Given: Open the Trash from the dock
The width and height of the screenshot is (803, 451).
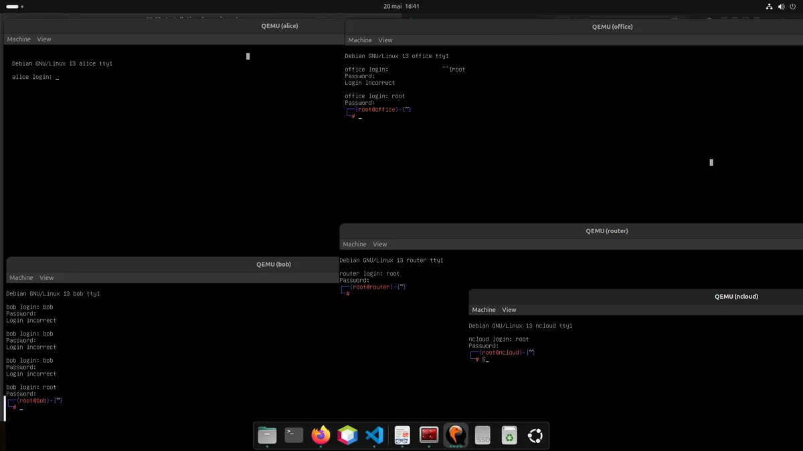Looking at the screenshot, I should coord(509,436).
